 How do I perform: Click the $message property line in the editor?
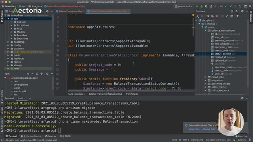pyautogui.click(x=95, y=69)
